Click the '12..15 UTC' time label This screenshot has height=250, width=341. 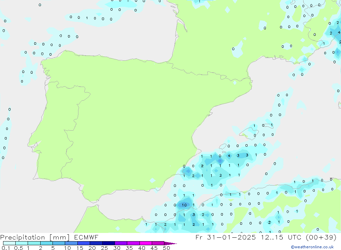pyautogui.click(x=281, y=237)
